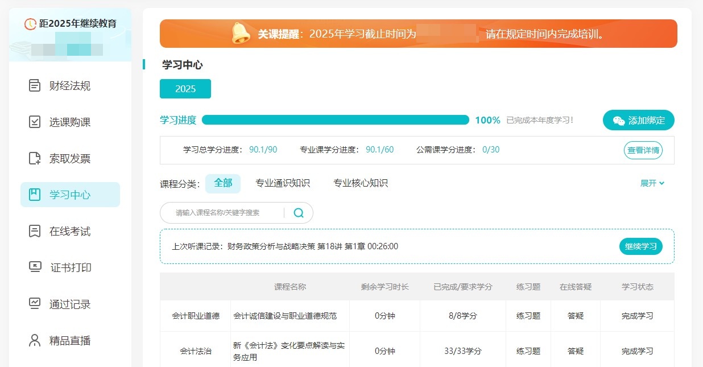Viewport: 703px width, 367px height.
Task: Open 练习题 link for 会计职业道德 course
Action: tap(528, 316)
